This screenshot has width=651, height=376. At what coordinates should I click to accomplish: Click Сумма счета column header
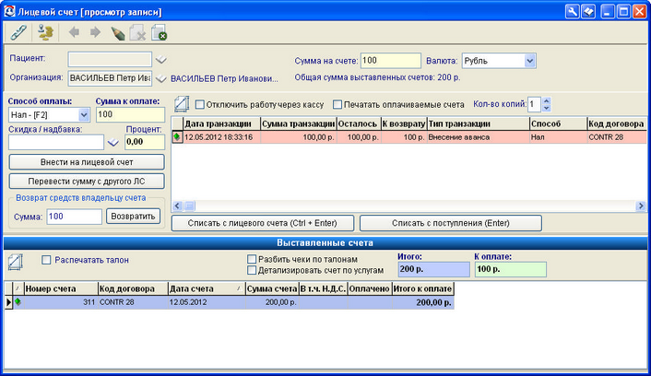(272, 288)
